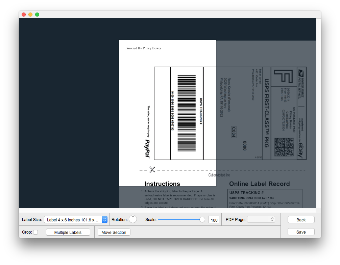Click the USPS tracking barcode

(x=187, y=113)
